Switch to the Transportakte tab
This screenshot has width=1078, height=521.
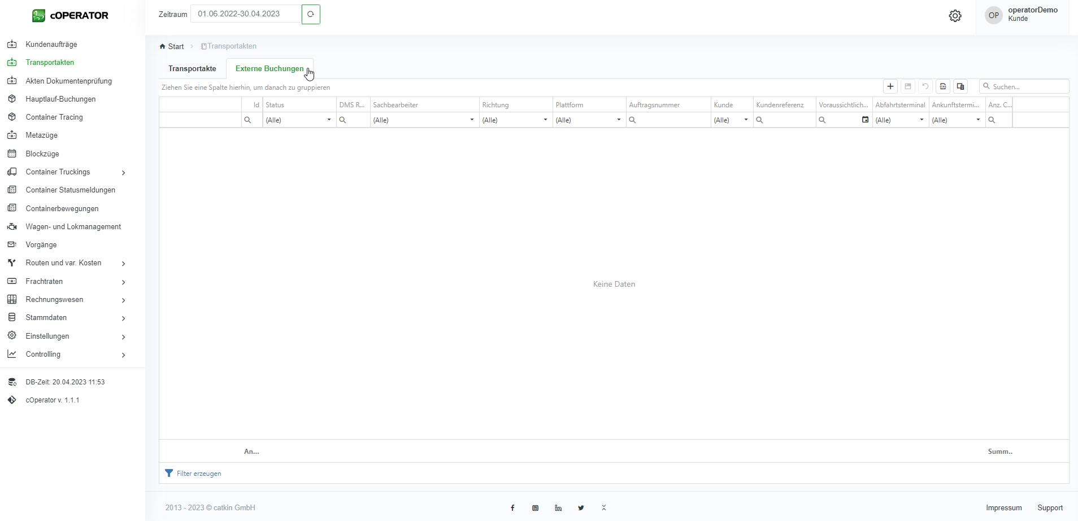192,69
